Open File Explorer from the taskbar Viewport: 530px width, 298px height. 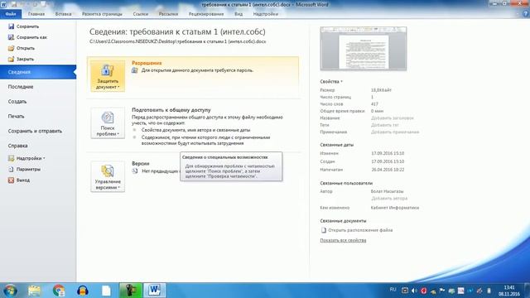coord(35,291)
